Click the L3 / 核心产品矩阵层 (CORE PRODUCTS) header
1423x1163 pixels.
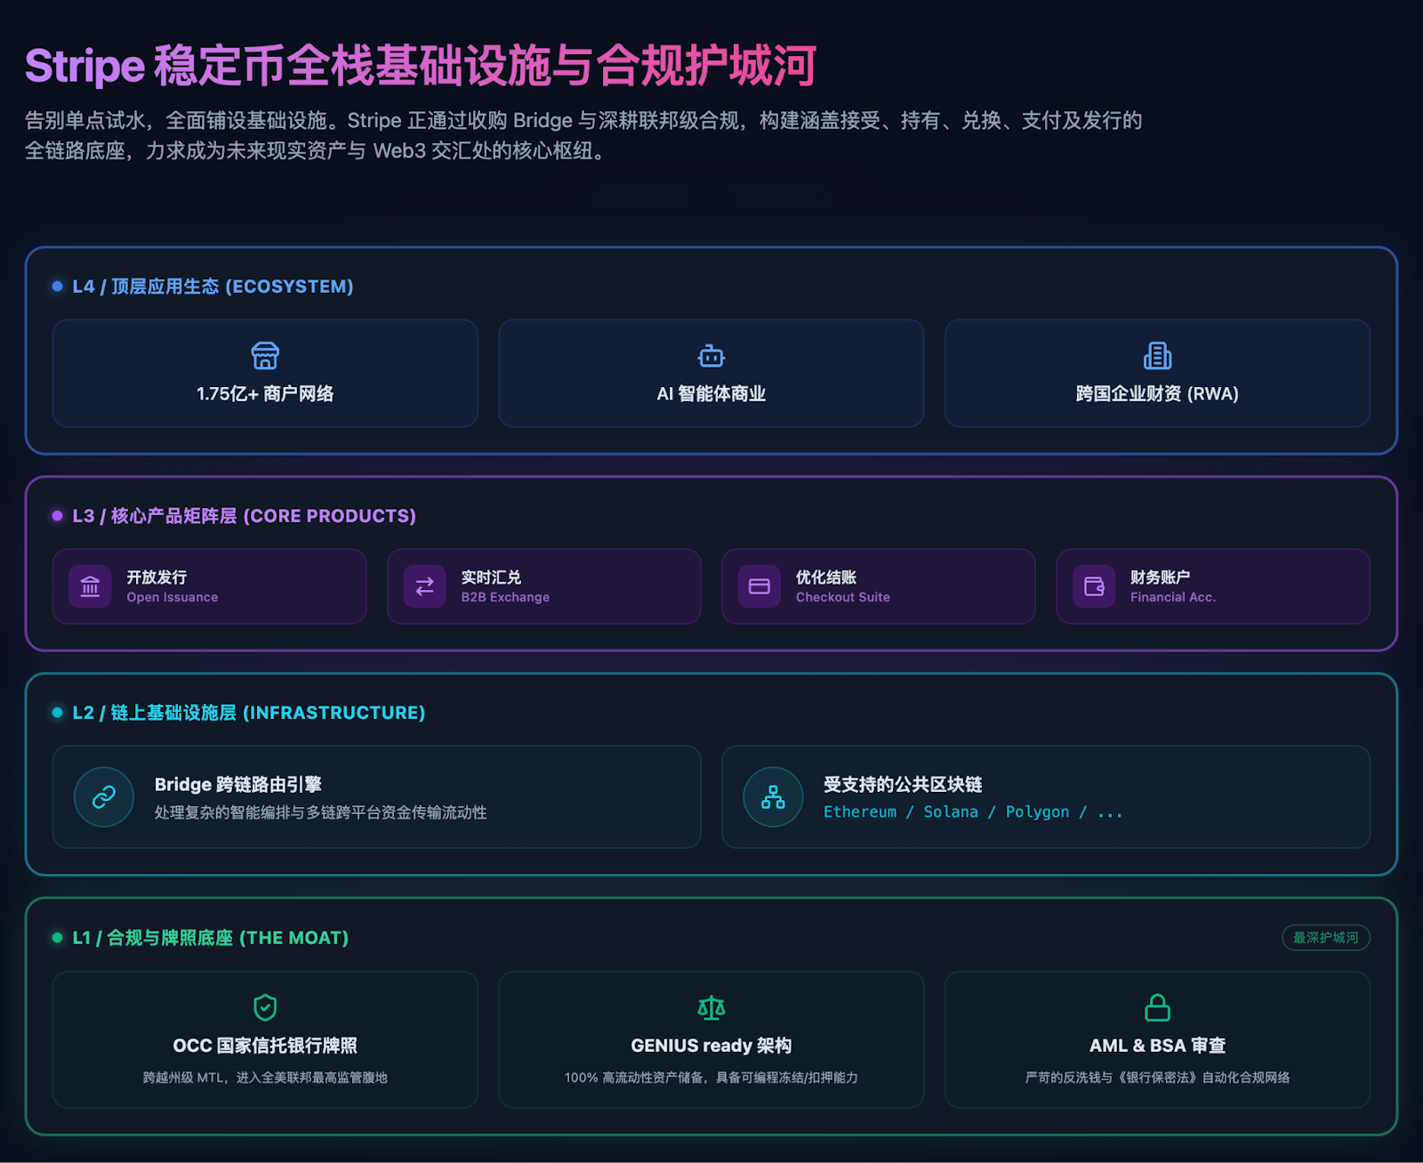tap(244, 516)
